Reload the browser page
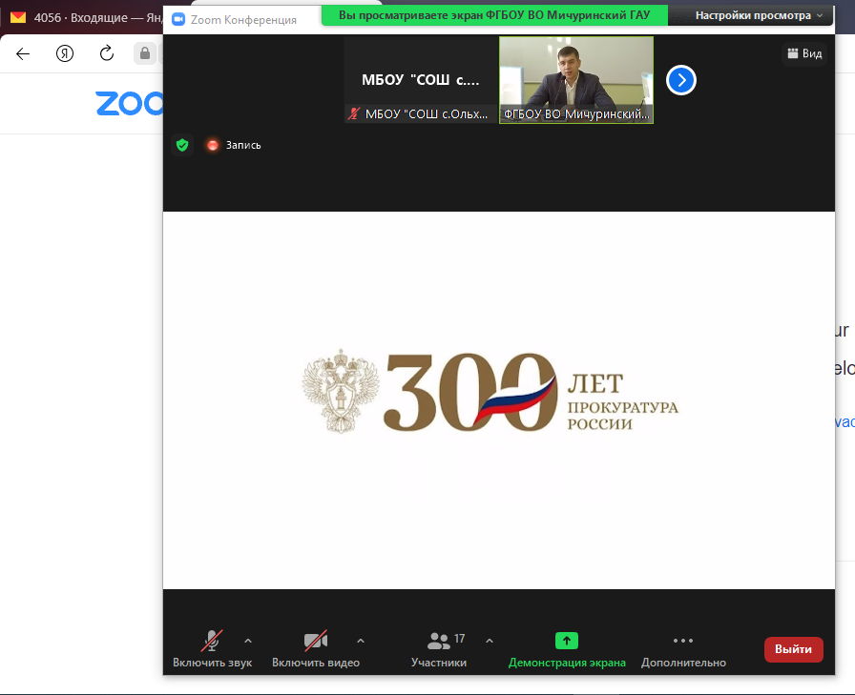 107,53
